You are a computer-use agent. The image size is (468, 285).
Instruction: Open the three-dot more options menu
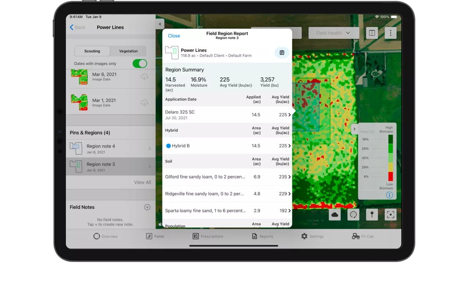tap(390, 33)
